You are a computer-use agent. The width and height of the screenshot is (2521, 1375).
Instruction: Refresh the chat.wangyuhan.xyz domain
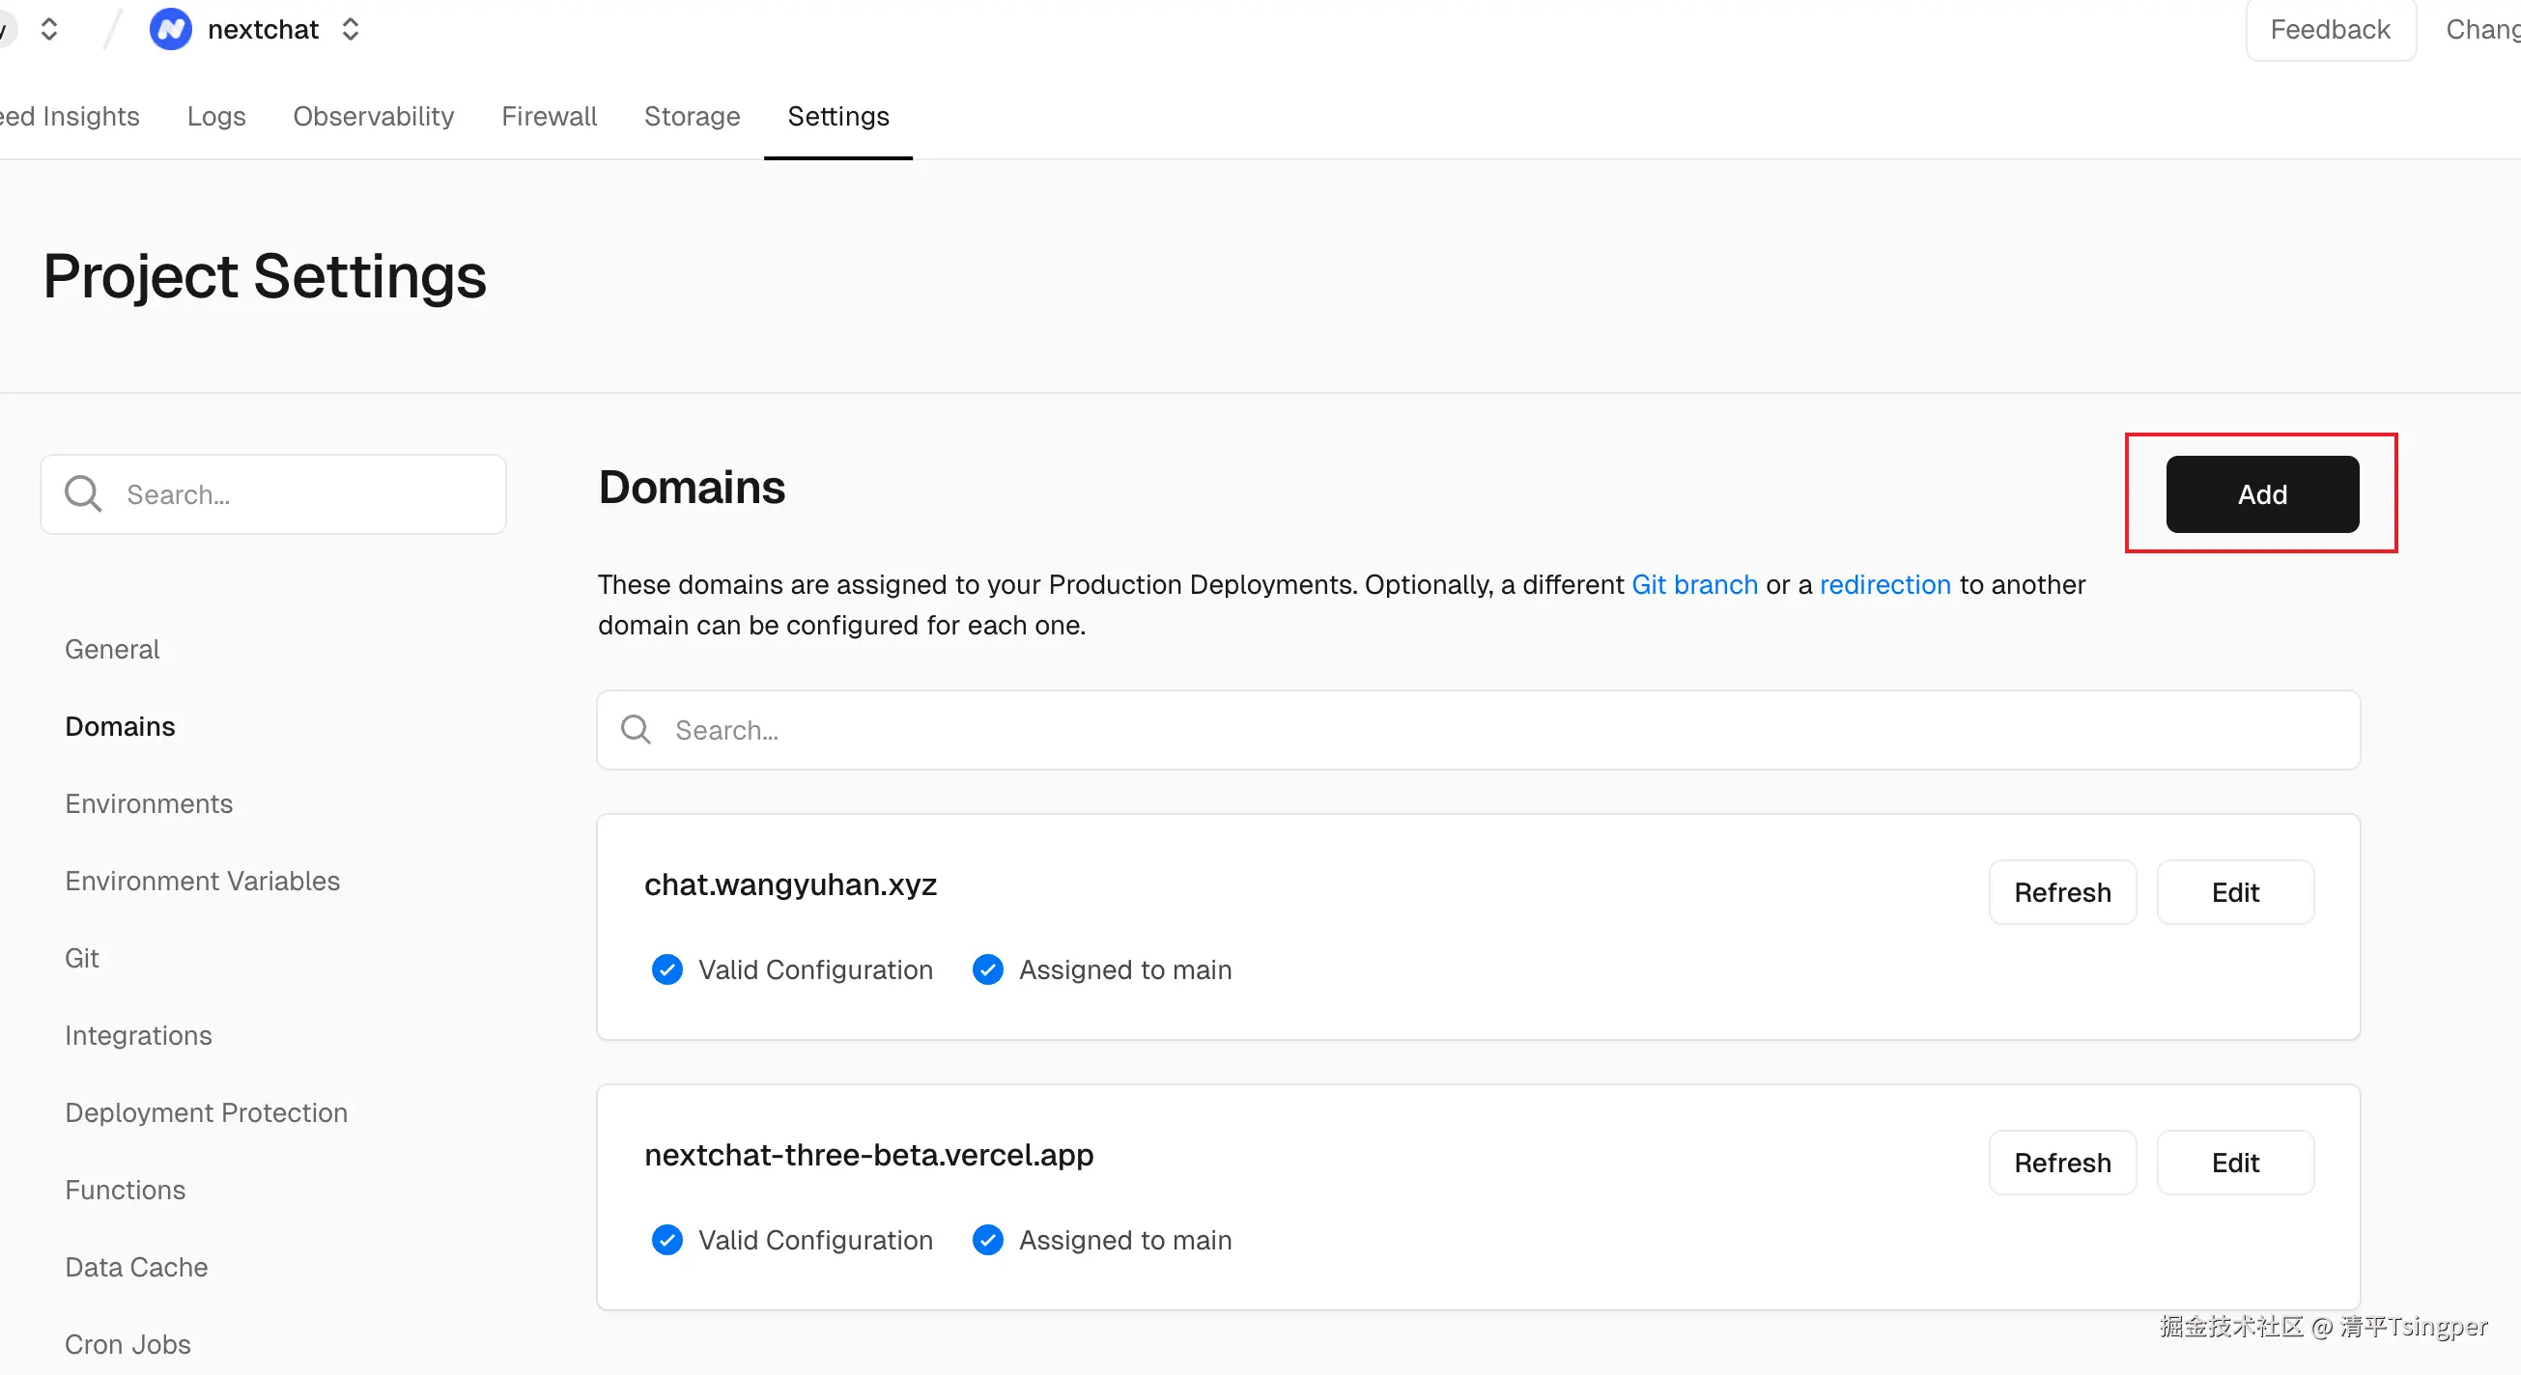tap(2062, 892)
